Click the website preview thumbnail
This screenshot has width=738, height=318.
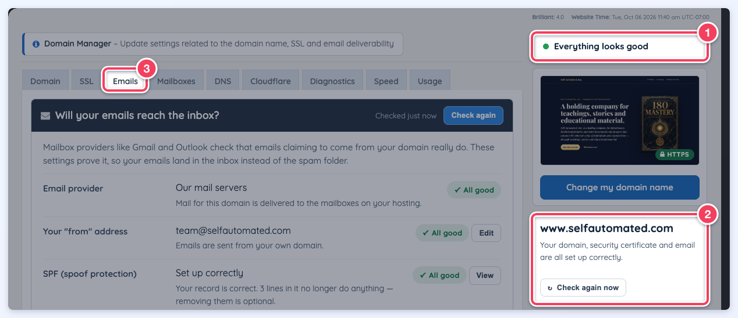coord(620,121)
